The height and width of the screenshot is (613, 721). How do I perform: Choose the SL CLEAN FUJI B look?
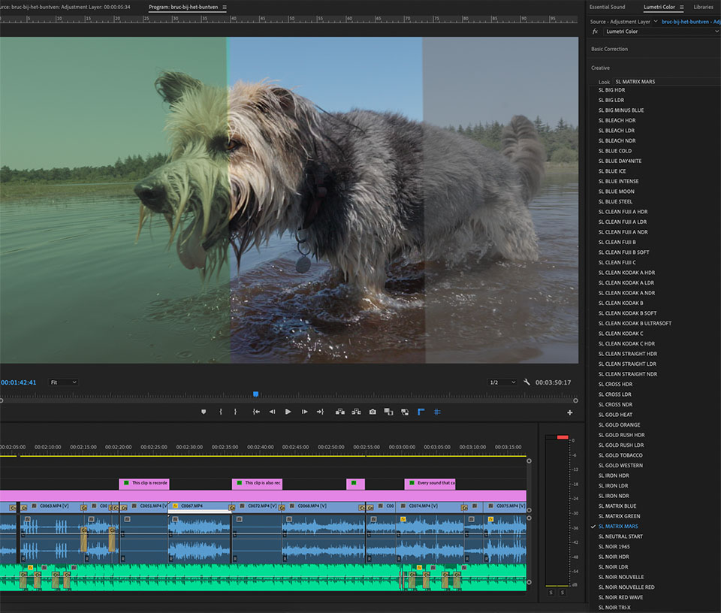pyautogui.click(x=617, y=242)
